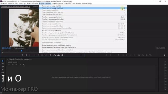
Task: Click blue playhead on Source monitor scrubber
Action: 22,51
